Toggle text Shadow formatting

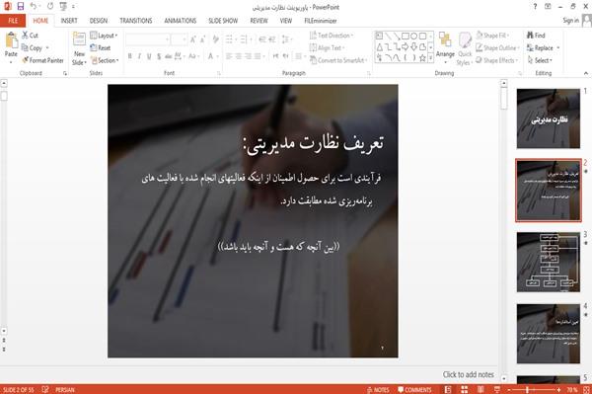(x=159, y=56)
